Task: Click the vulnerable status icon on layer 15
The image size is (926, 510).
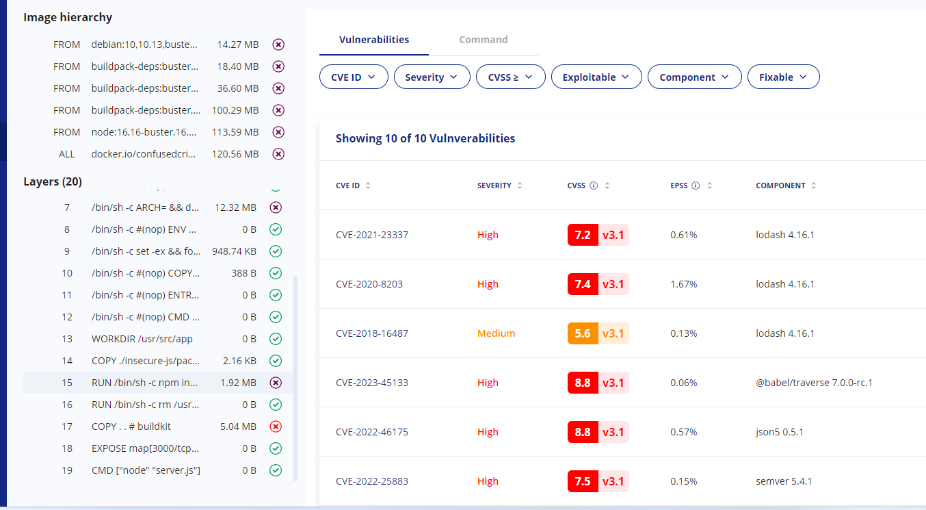Action: pyautogui.click(x=276, y=383)
